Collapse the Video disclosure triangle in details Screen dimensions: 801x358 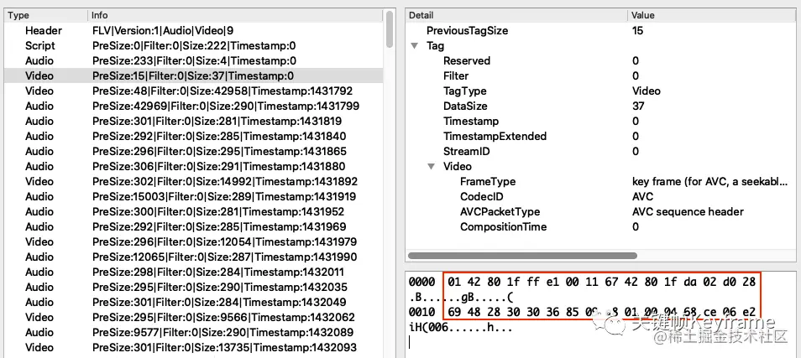[x=432, y=167]
